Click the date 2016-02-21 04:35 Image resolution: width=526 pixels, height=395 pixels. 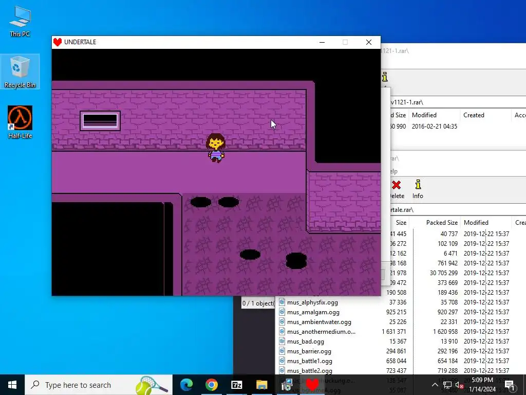tap(435, 127)
